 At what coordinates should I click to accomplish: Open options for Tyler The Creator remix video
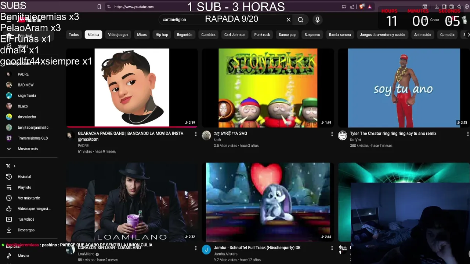click(467, 134)
